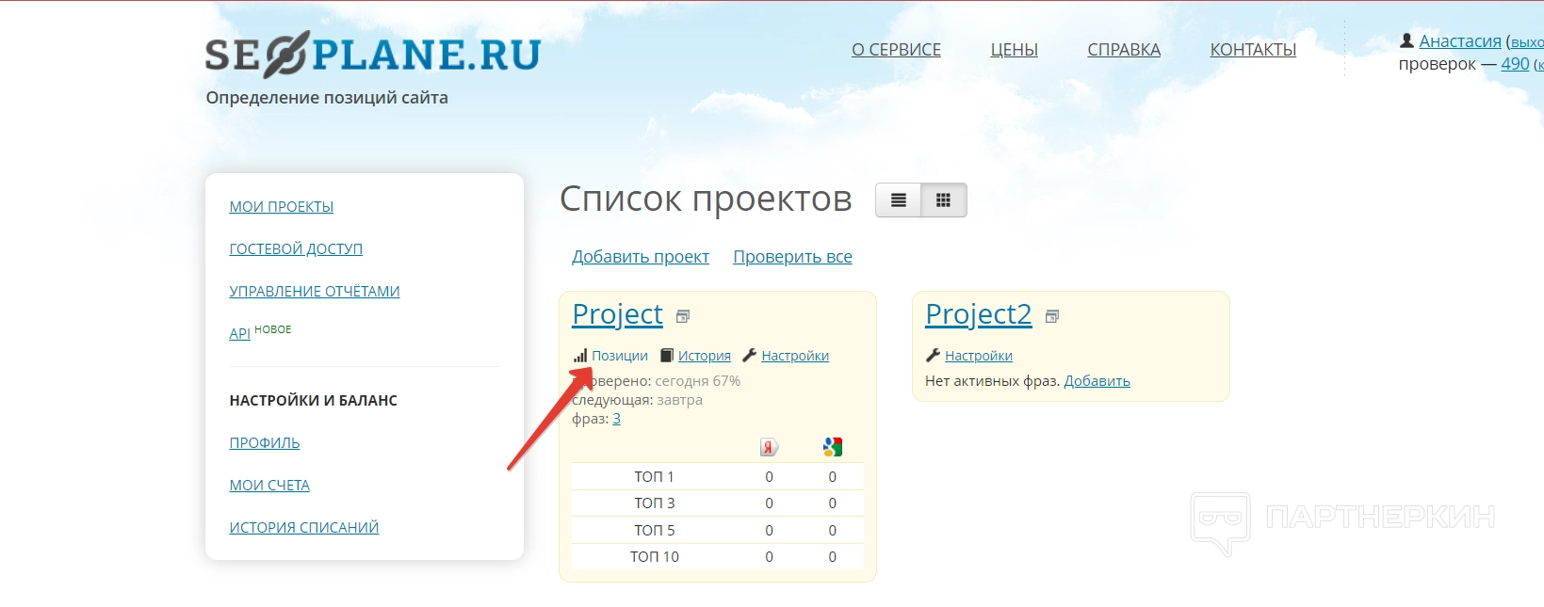Open МОИ СЧЕТА link

(x=269, y=486)
